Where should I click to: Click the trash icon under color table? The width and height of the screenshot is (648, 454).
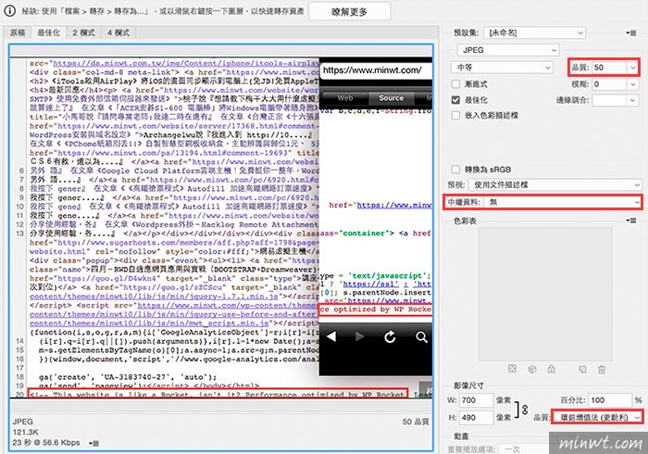[x=602, y=370]
